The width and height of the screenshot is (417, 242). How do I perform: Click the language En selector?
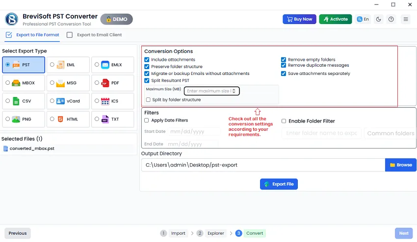tap(363, 19)
